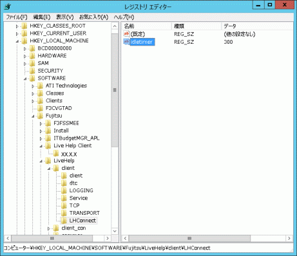
Task: Collapse Fujitsu tree arrow
Action: pyautogui.click(x=33, y=116)
